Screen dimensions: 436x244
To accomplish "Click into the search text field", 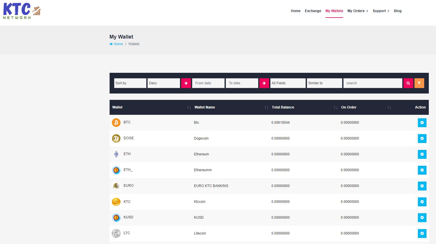I will (372, 83).
